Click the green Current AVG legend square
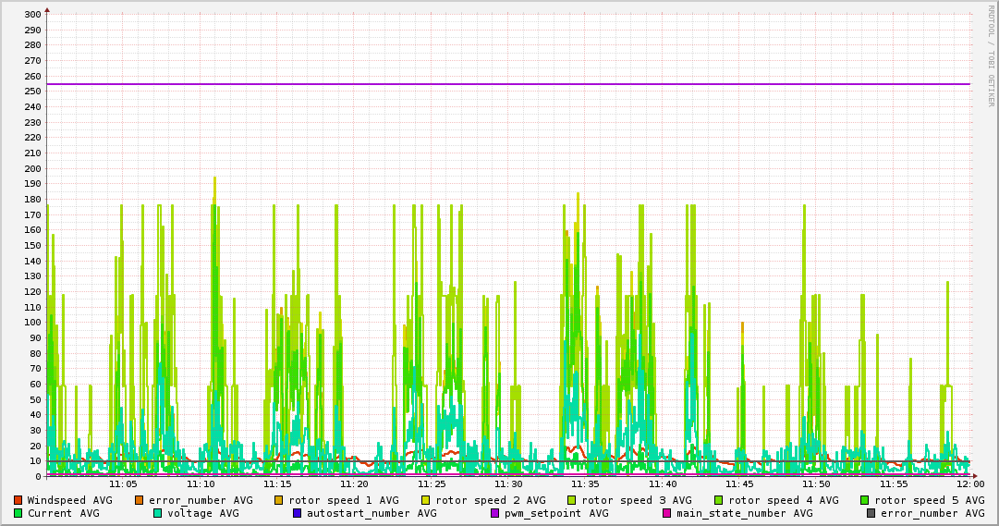This screenshot has width=999, height=526. (x=18, y=513)
